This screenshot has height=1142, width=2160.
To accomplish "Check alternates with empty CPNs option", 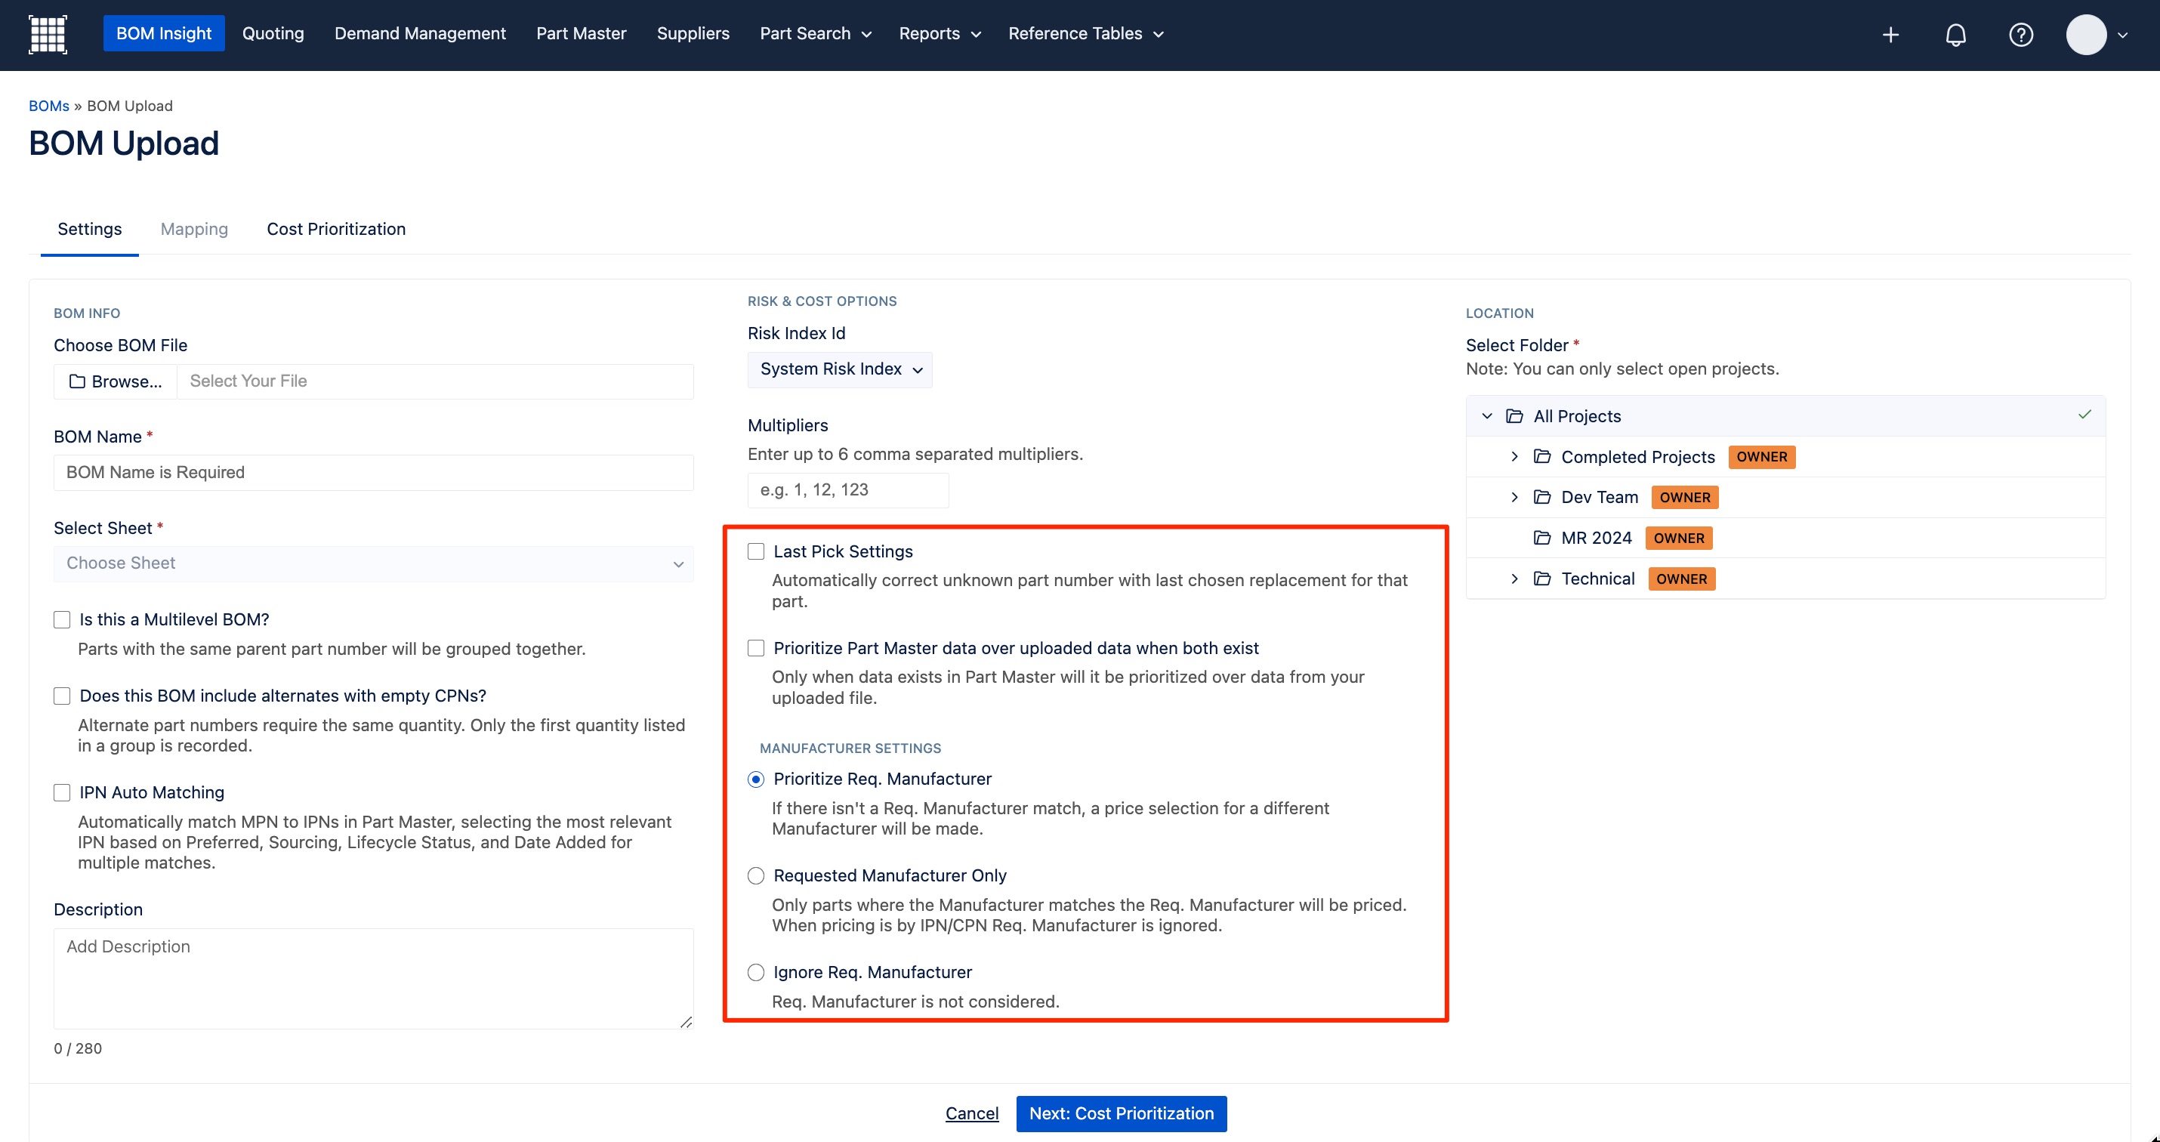I will (x=62, y=696).
